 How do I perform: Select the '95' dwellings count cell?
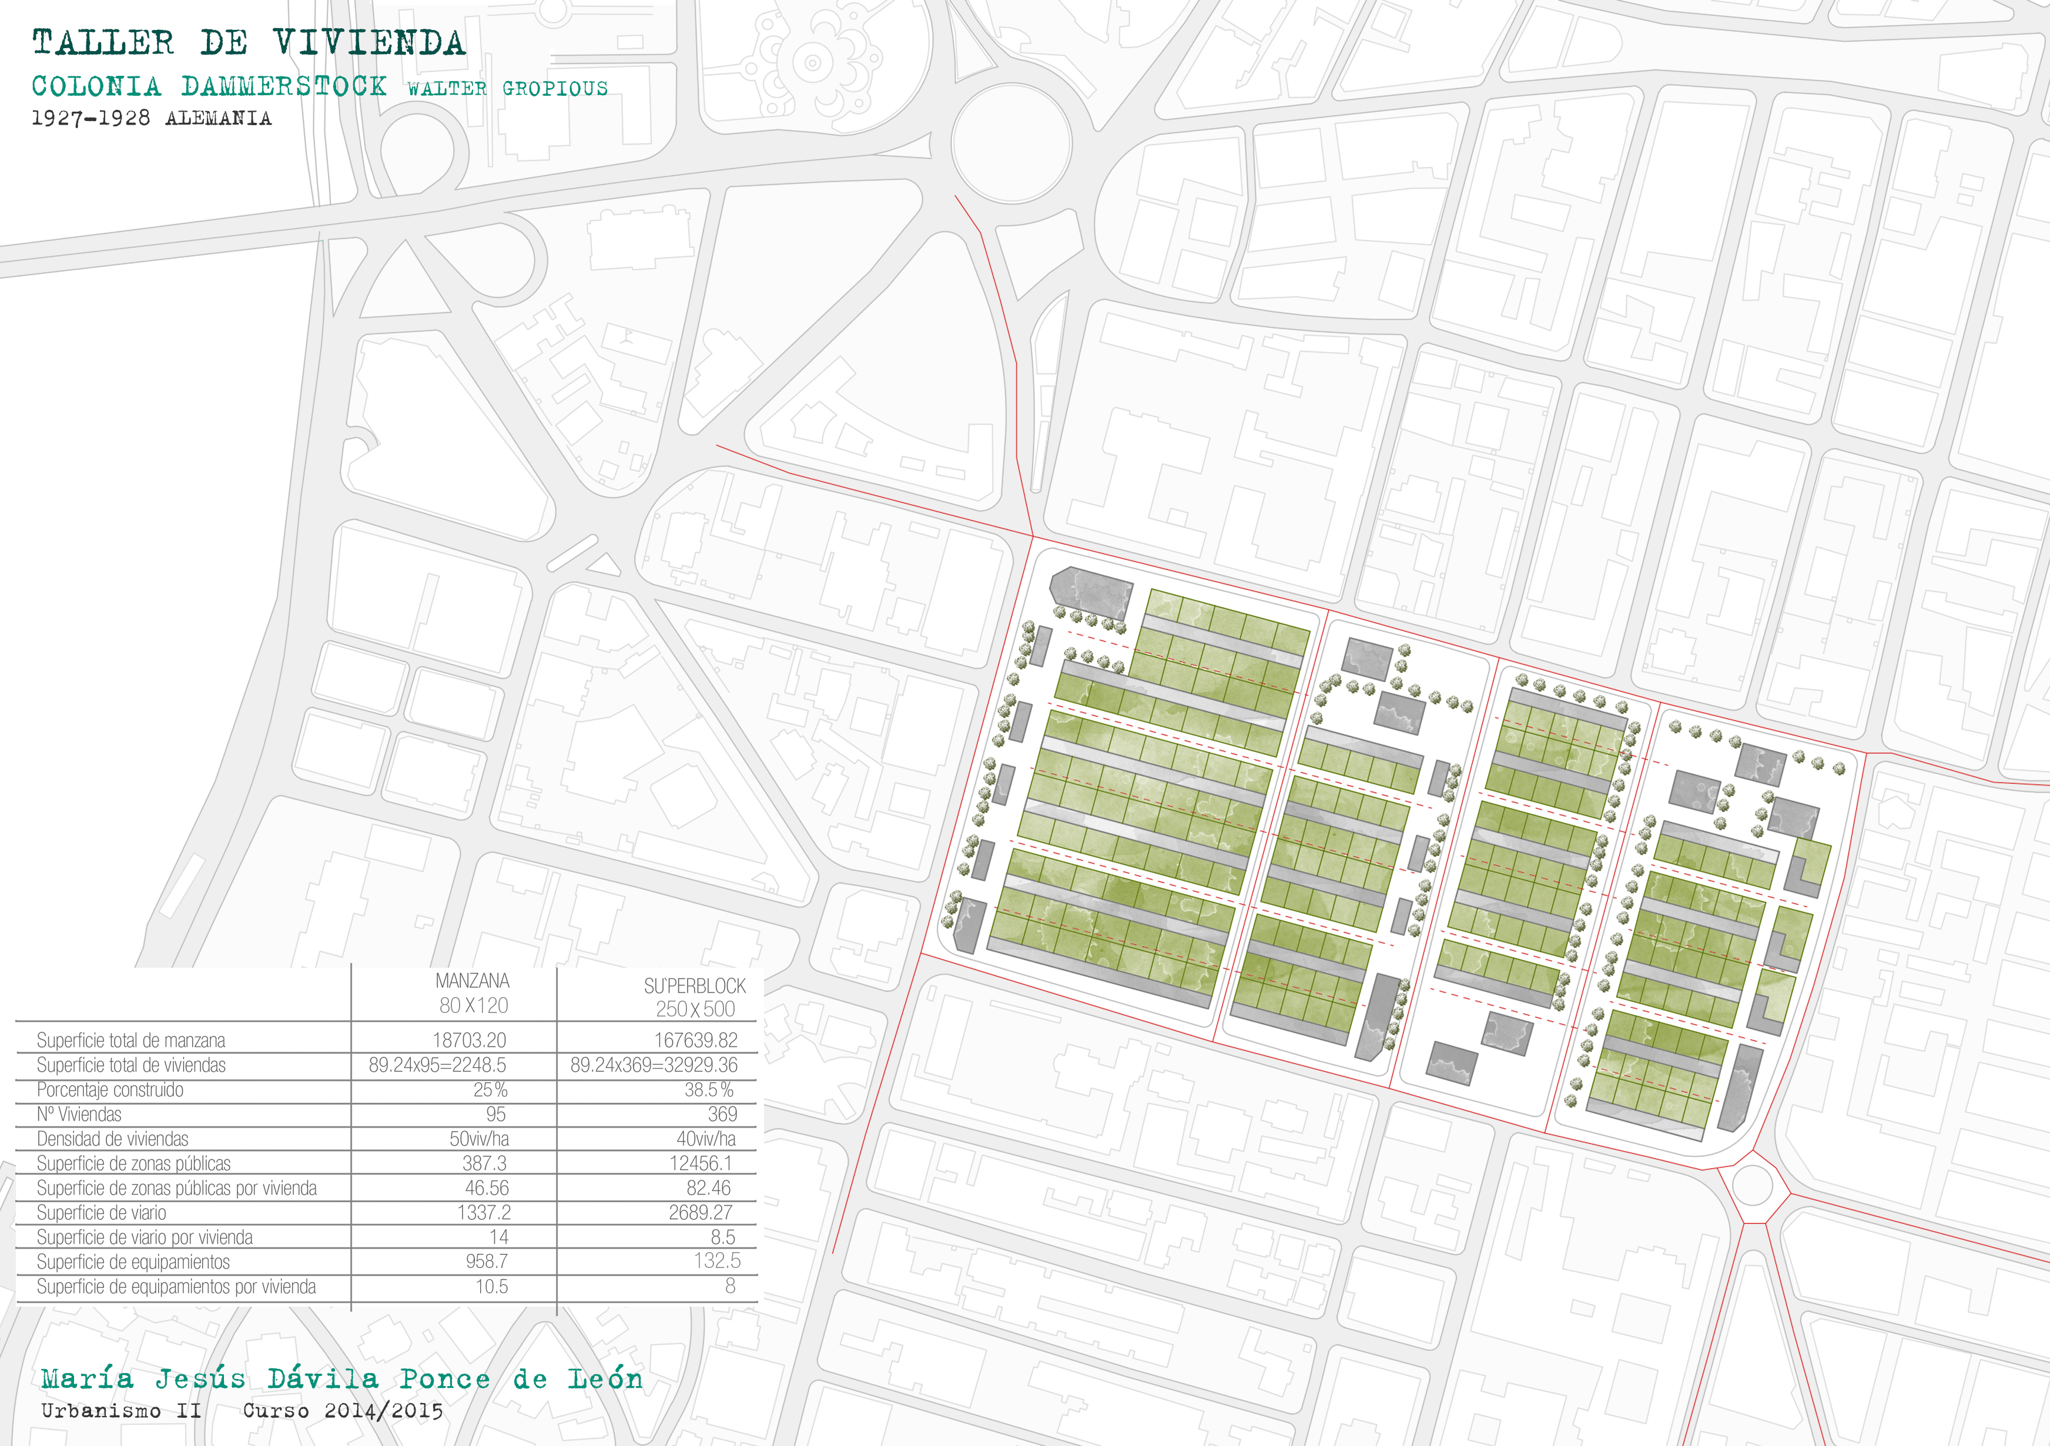tap(495, 1114)
